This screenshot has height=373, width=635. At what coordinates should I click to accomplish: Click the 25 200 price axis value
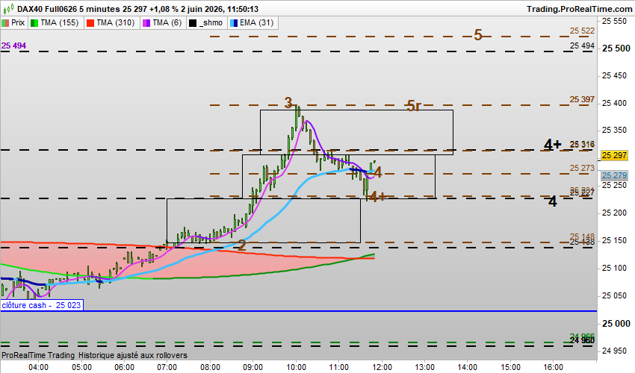click(x=614, y=213)
